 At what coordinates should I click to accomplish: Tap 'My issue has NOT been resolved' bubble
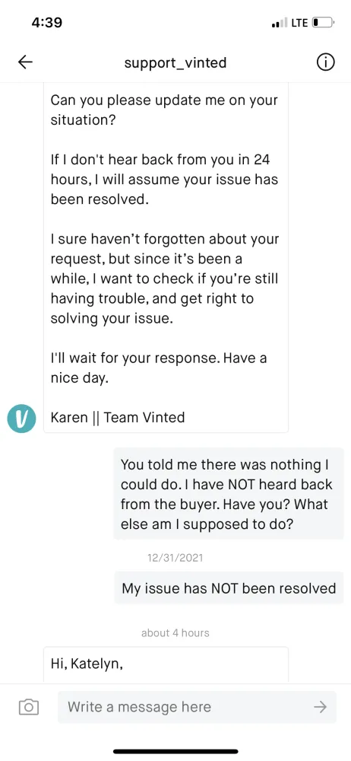pos(229,588)
